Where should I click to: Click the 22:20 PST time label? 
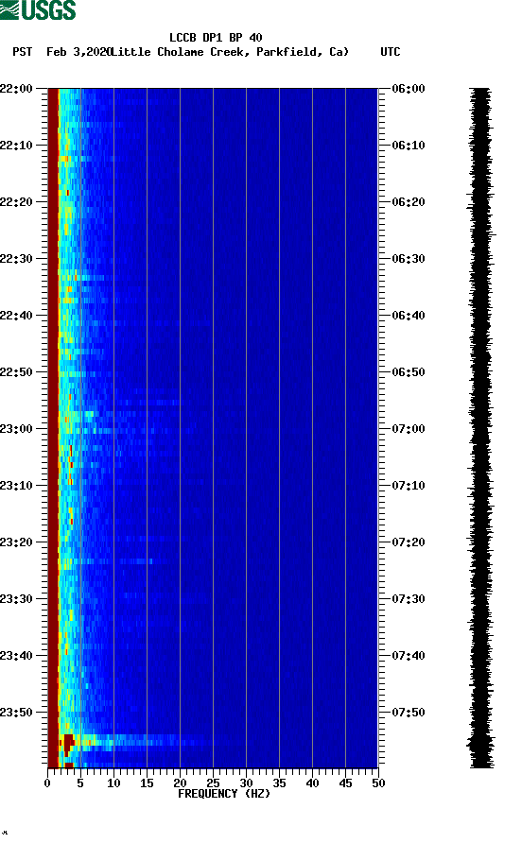16,202
